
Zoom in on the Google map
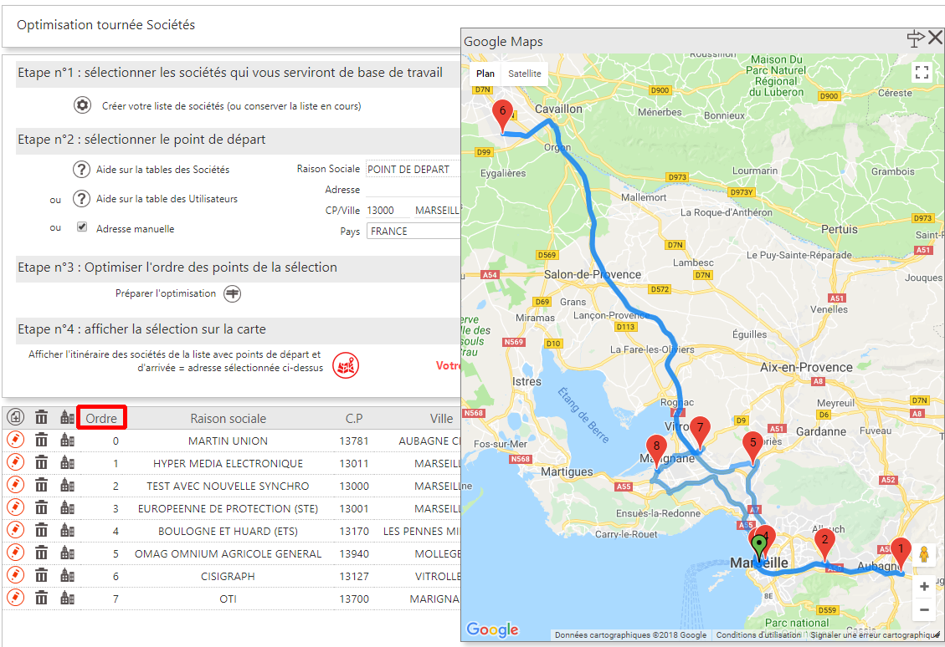pyautogui.click(x=924, y=586)
